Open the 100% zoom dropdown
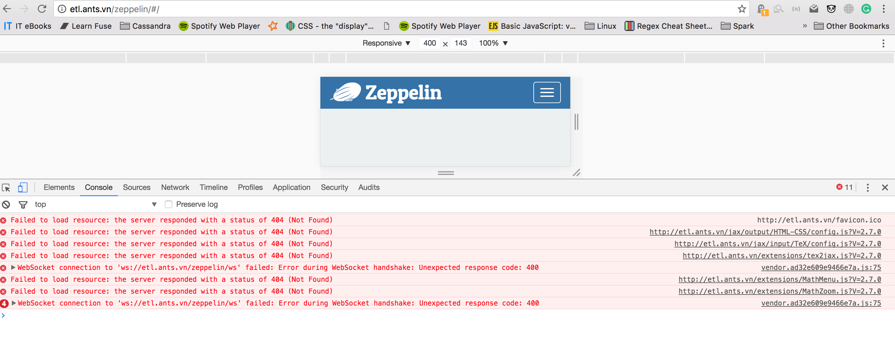The height and width of the screenshot is (363, 895). pos(493,43)
